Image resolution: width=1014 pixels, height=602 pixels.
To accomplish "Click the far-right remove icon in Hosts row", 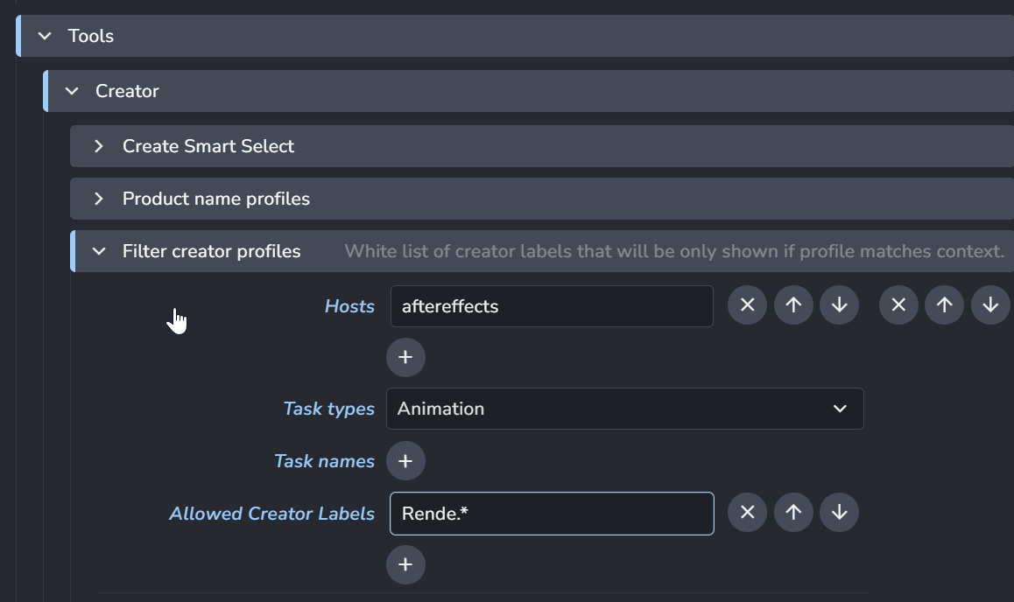I will (898, 305).
